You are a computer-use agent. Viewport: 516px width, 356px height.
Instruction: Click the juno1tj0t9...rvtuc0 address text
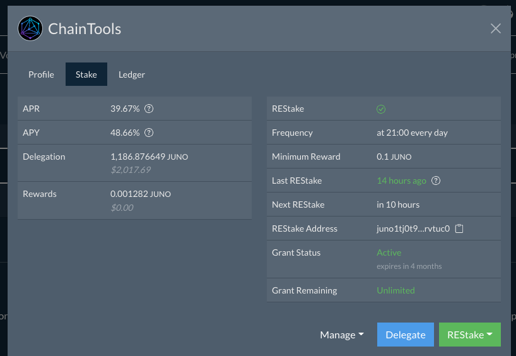(x=413, y=228)
